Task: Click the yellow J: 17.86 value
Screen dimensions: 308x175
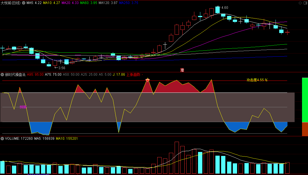Action: (x=119, y=75)
